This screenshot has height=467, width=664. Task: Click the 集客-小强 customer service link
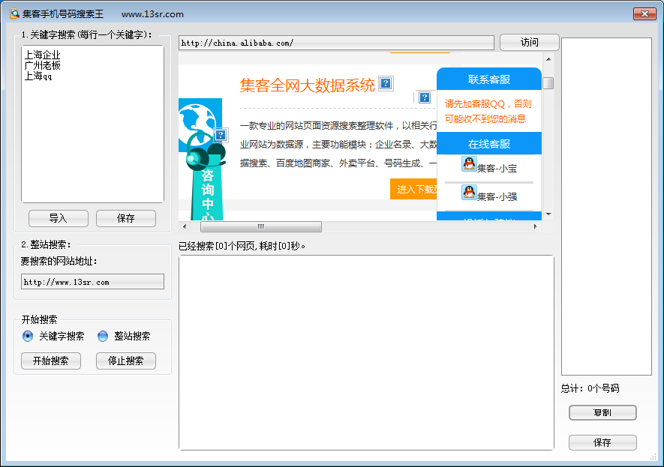497,196
